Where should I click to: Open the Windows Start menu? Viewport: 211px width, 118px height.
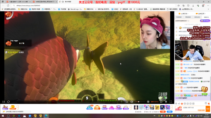pos(3,116)
